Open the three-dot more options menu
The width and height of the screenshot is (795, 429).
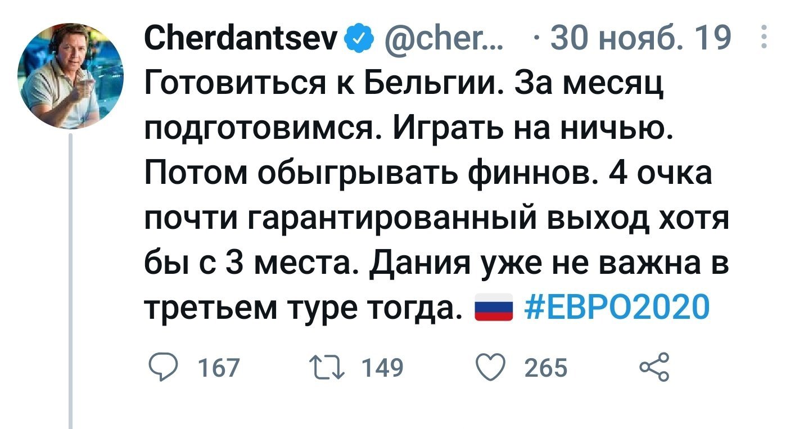(x=762, y=39)
